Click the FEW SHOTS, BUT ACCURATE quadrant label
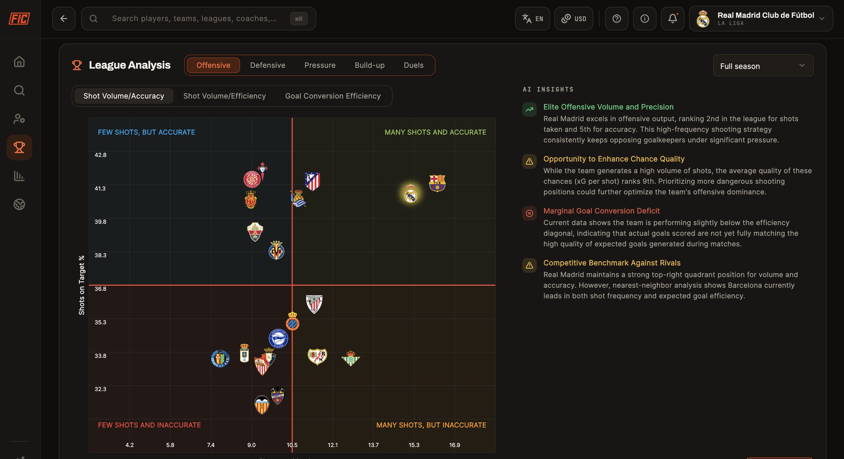 (146, 132)
